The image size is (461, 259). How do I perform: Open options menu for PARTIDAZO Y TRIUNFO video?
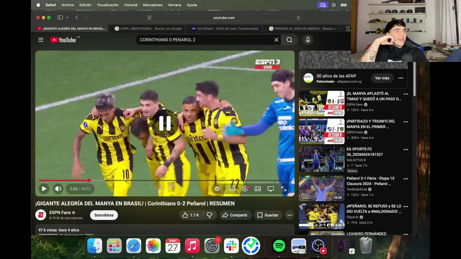(406, 122)
